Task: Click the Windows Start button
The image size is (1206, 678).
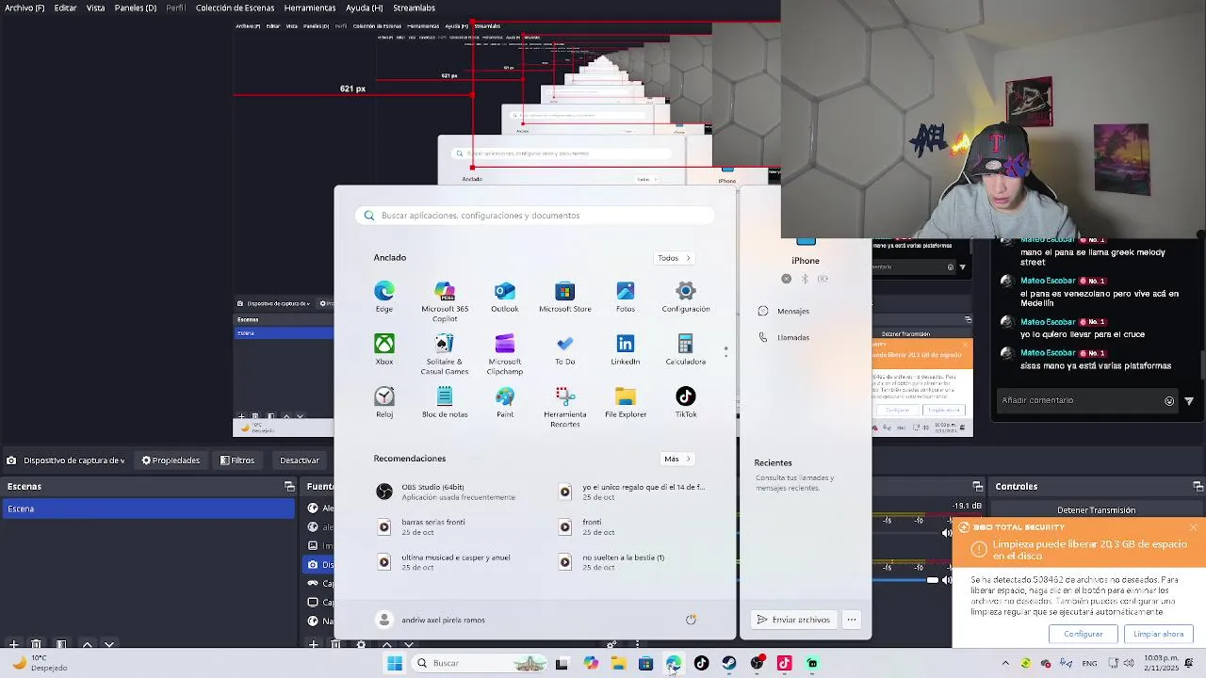Action: point(395,663)
